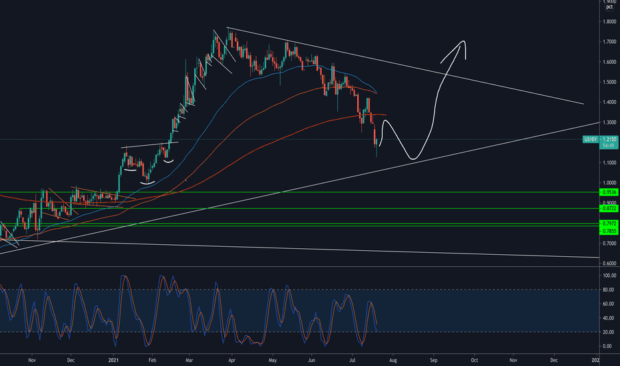Click the 0.6000 price axis label
Viewport: 620px width, 366px height.
point(609,263)
